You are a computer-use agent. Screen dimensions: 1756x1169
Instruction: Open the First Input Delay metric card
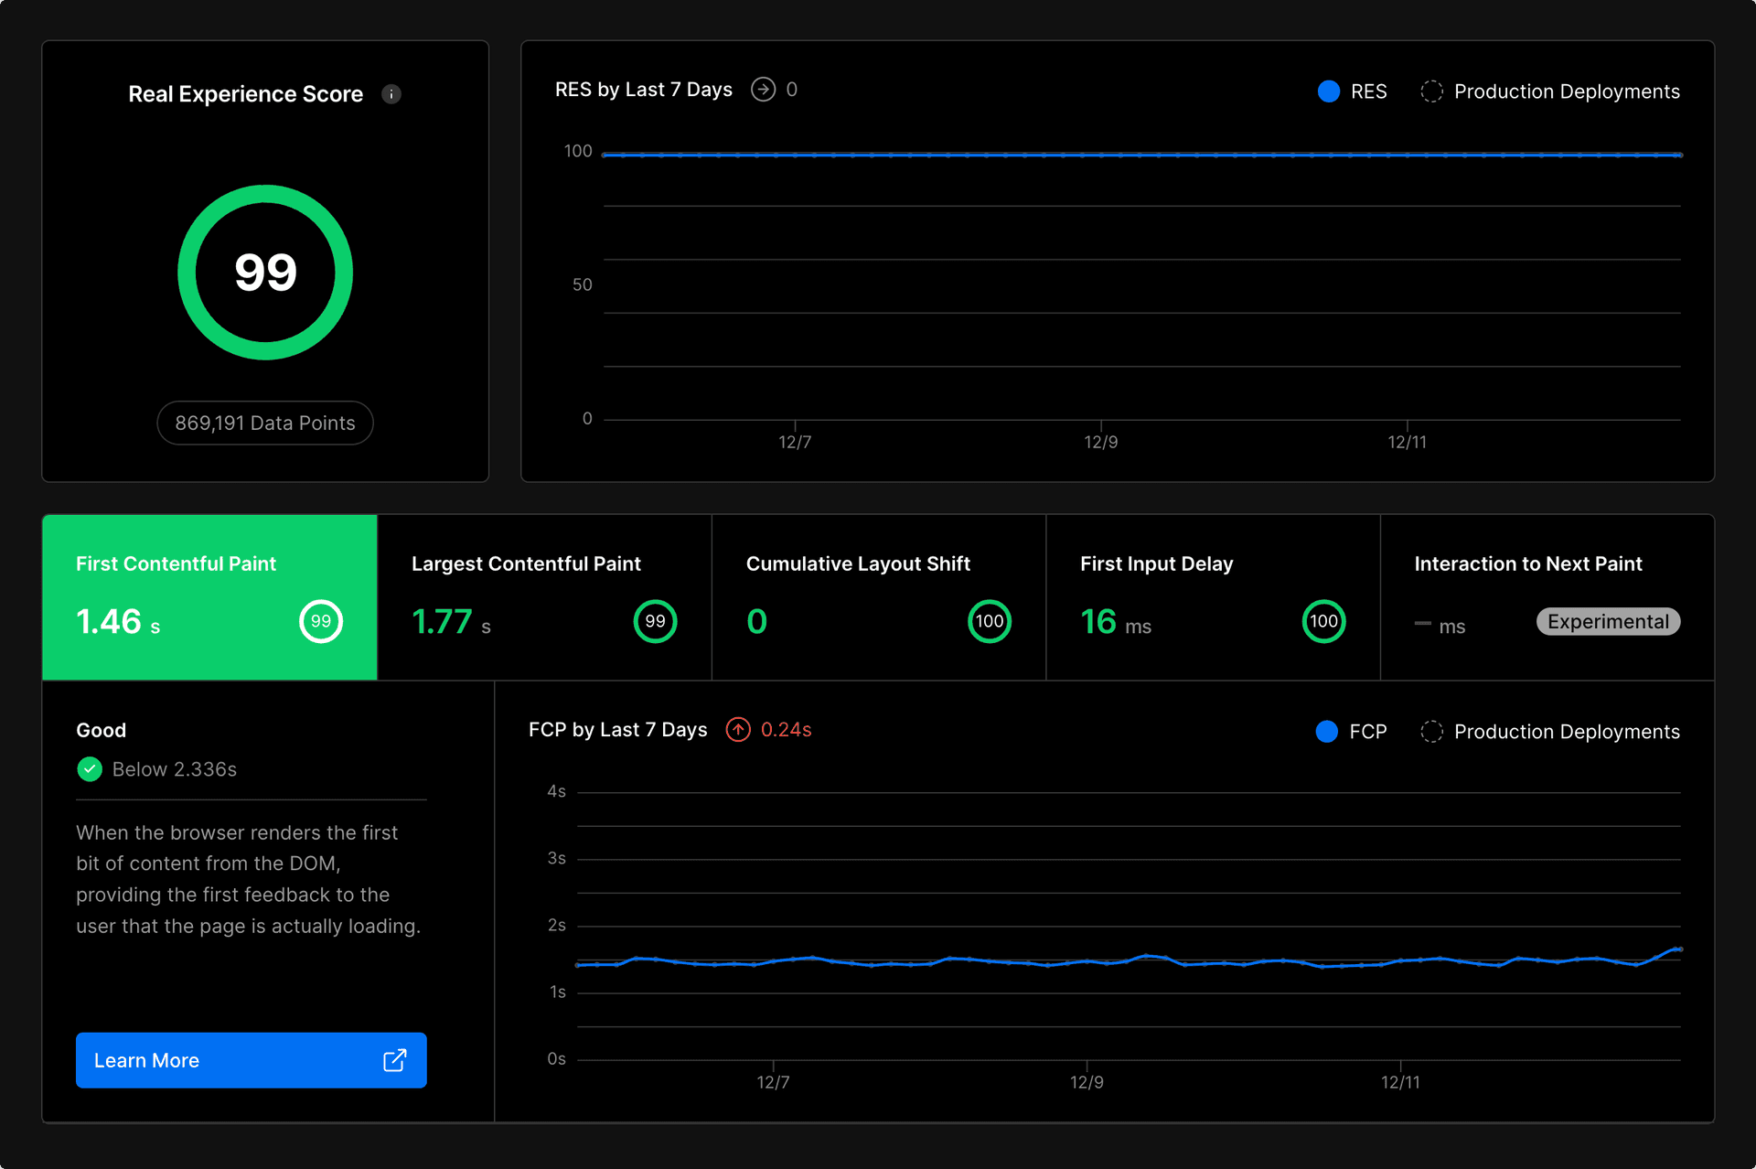point(1212,596)
